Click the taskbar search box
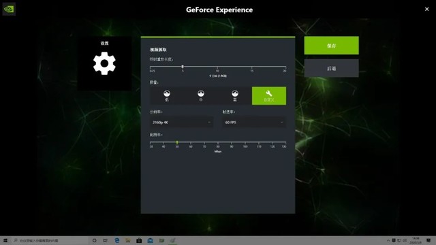 coord(50,240)
